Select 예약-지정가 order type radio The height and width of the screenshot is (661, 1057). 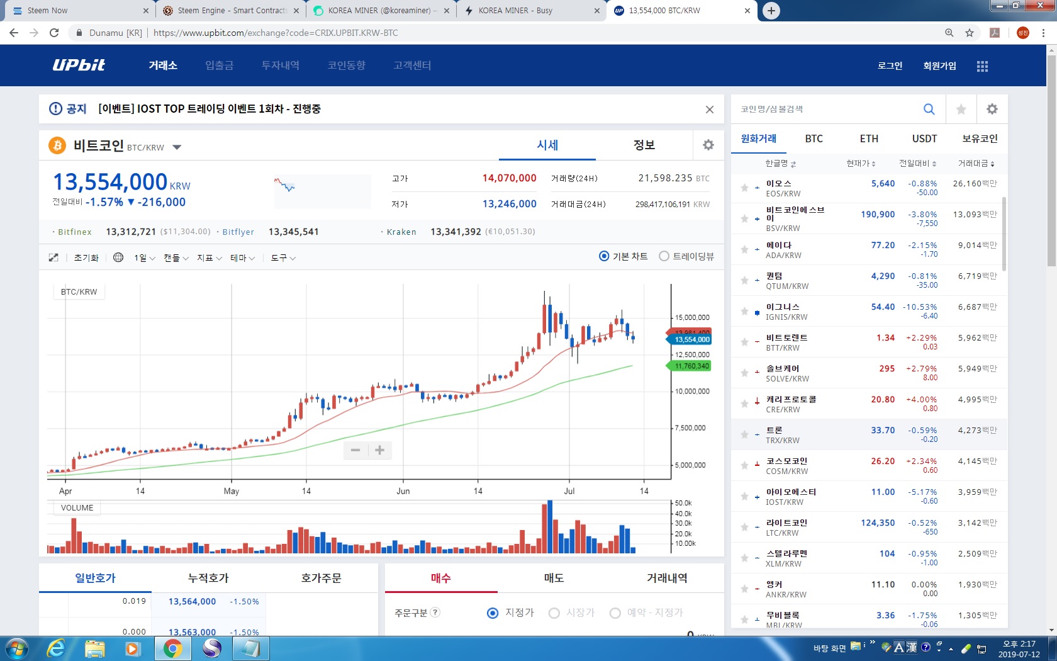(615, 613)
